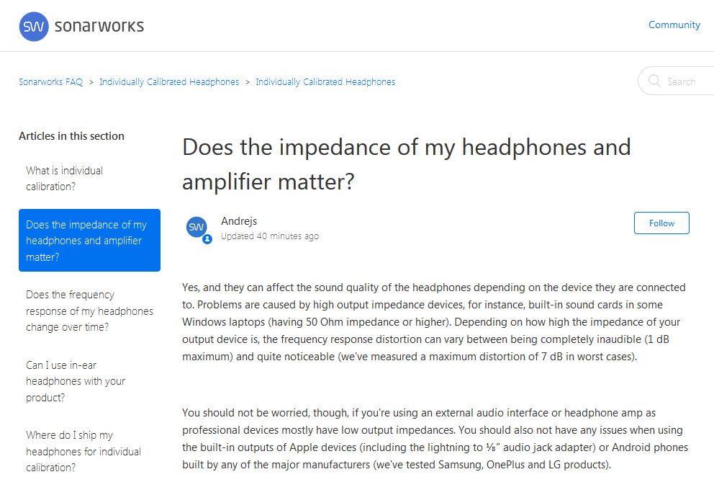Open the frequency response change article
714x495 pixels.
(89, 311)
